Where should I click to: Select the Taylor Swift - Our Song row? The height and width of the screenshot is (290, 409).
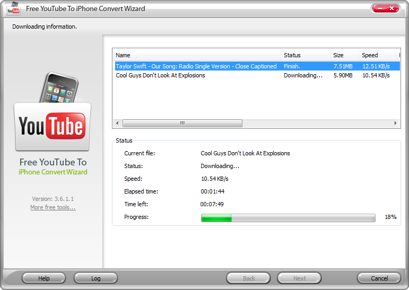257,66
